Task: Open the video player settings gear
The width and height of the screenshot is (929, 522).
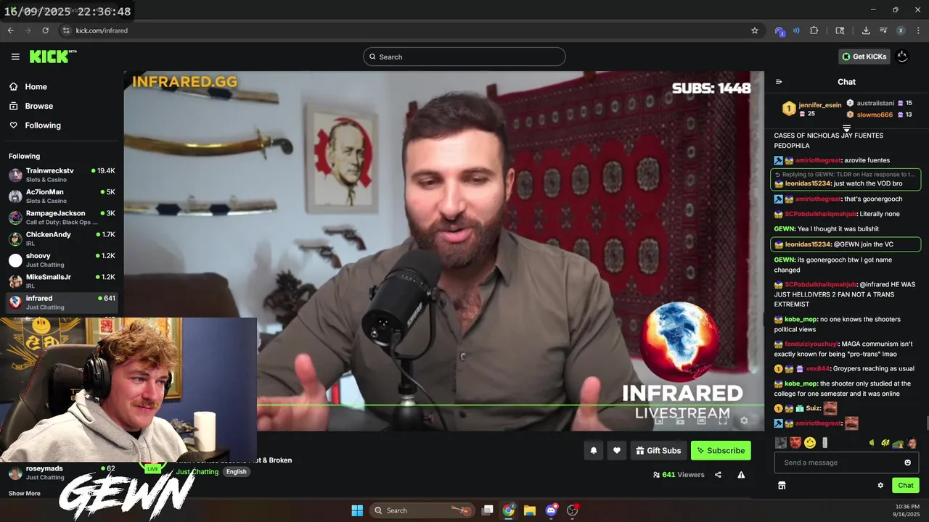Action: pyautogui.click(x=743, y=420)
